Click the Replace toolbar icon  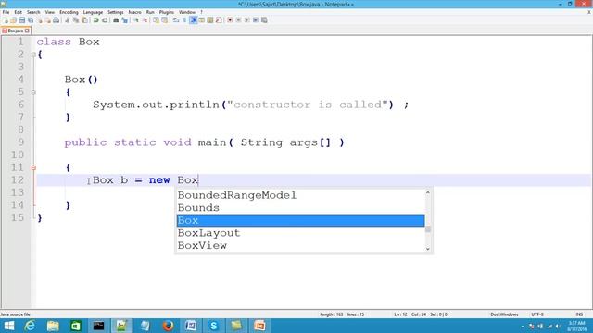(124, 20)
